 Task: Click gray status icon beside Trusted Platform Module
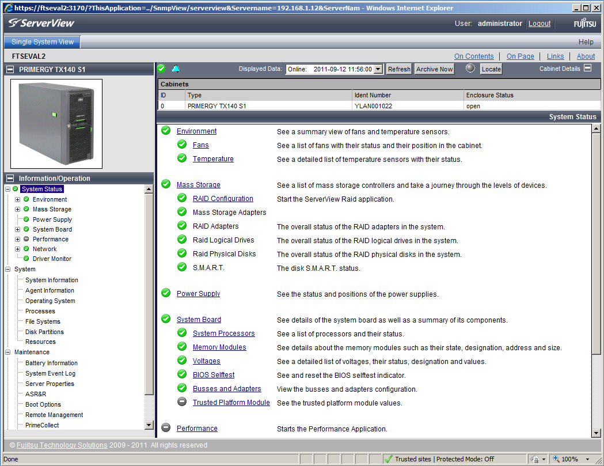click(x=182, y=401)
